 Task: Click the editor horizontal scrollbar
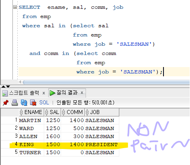(x=106, y=82)
